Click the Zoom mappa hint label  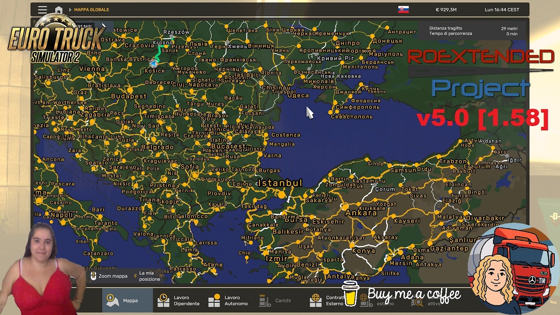(x=113, y=276)
